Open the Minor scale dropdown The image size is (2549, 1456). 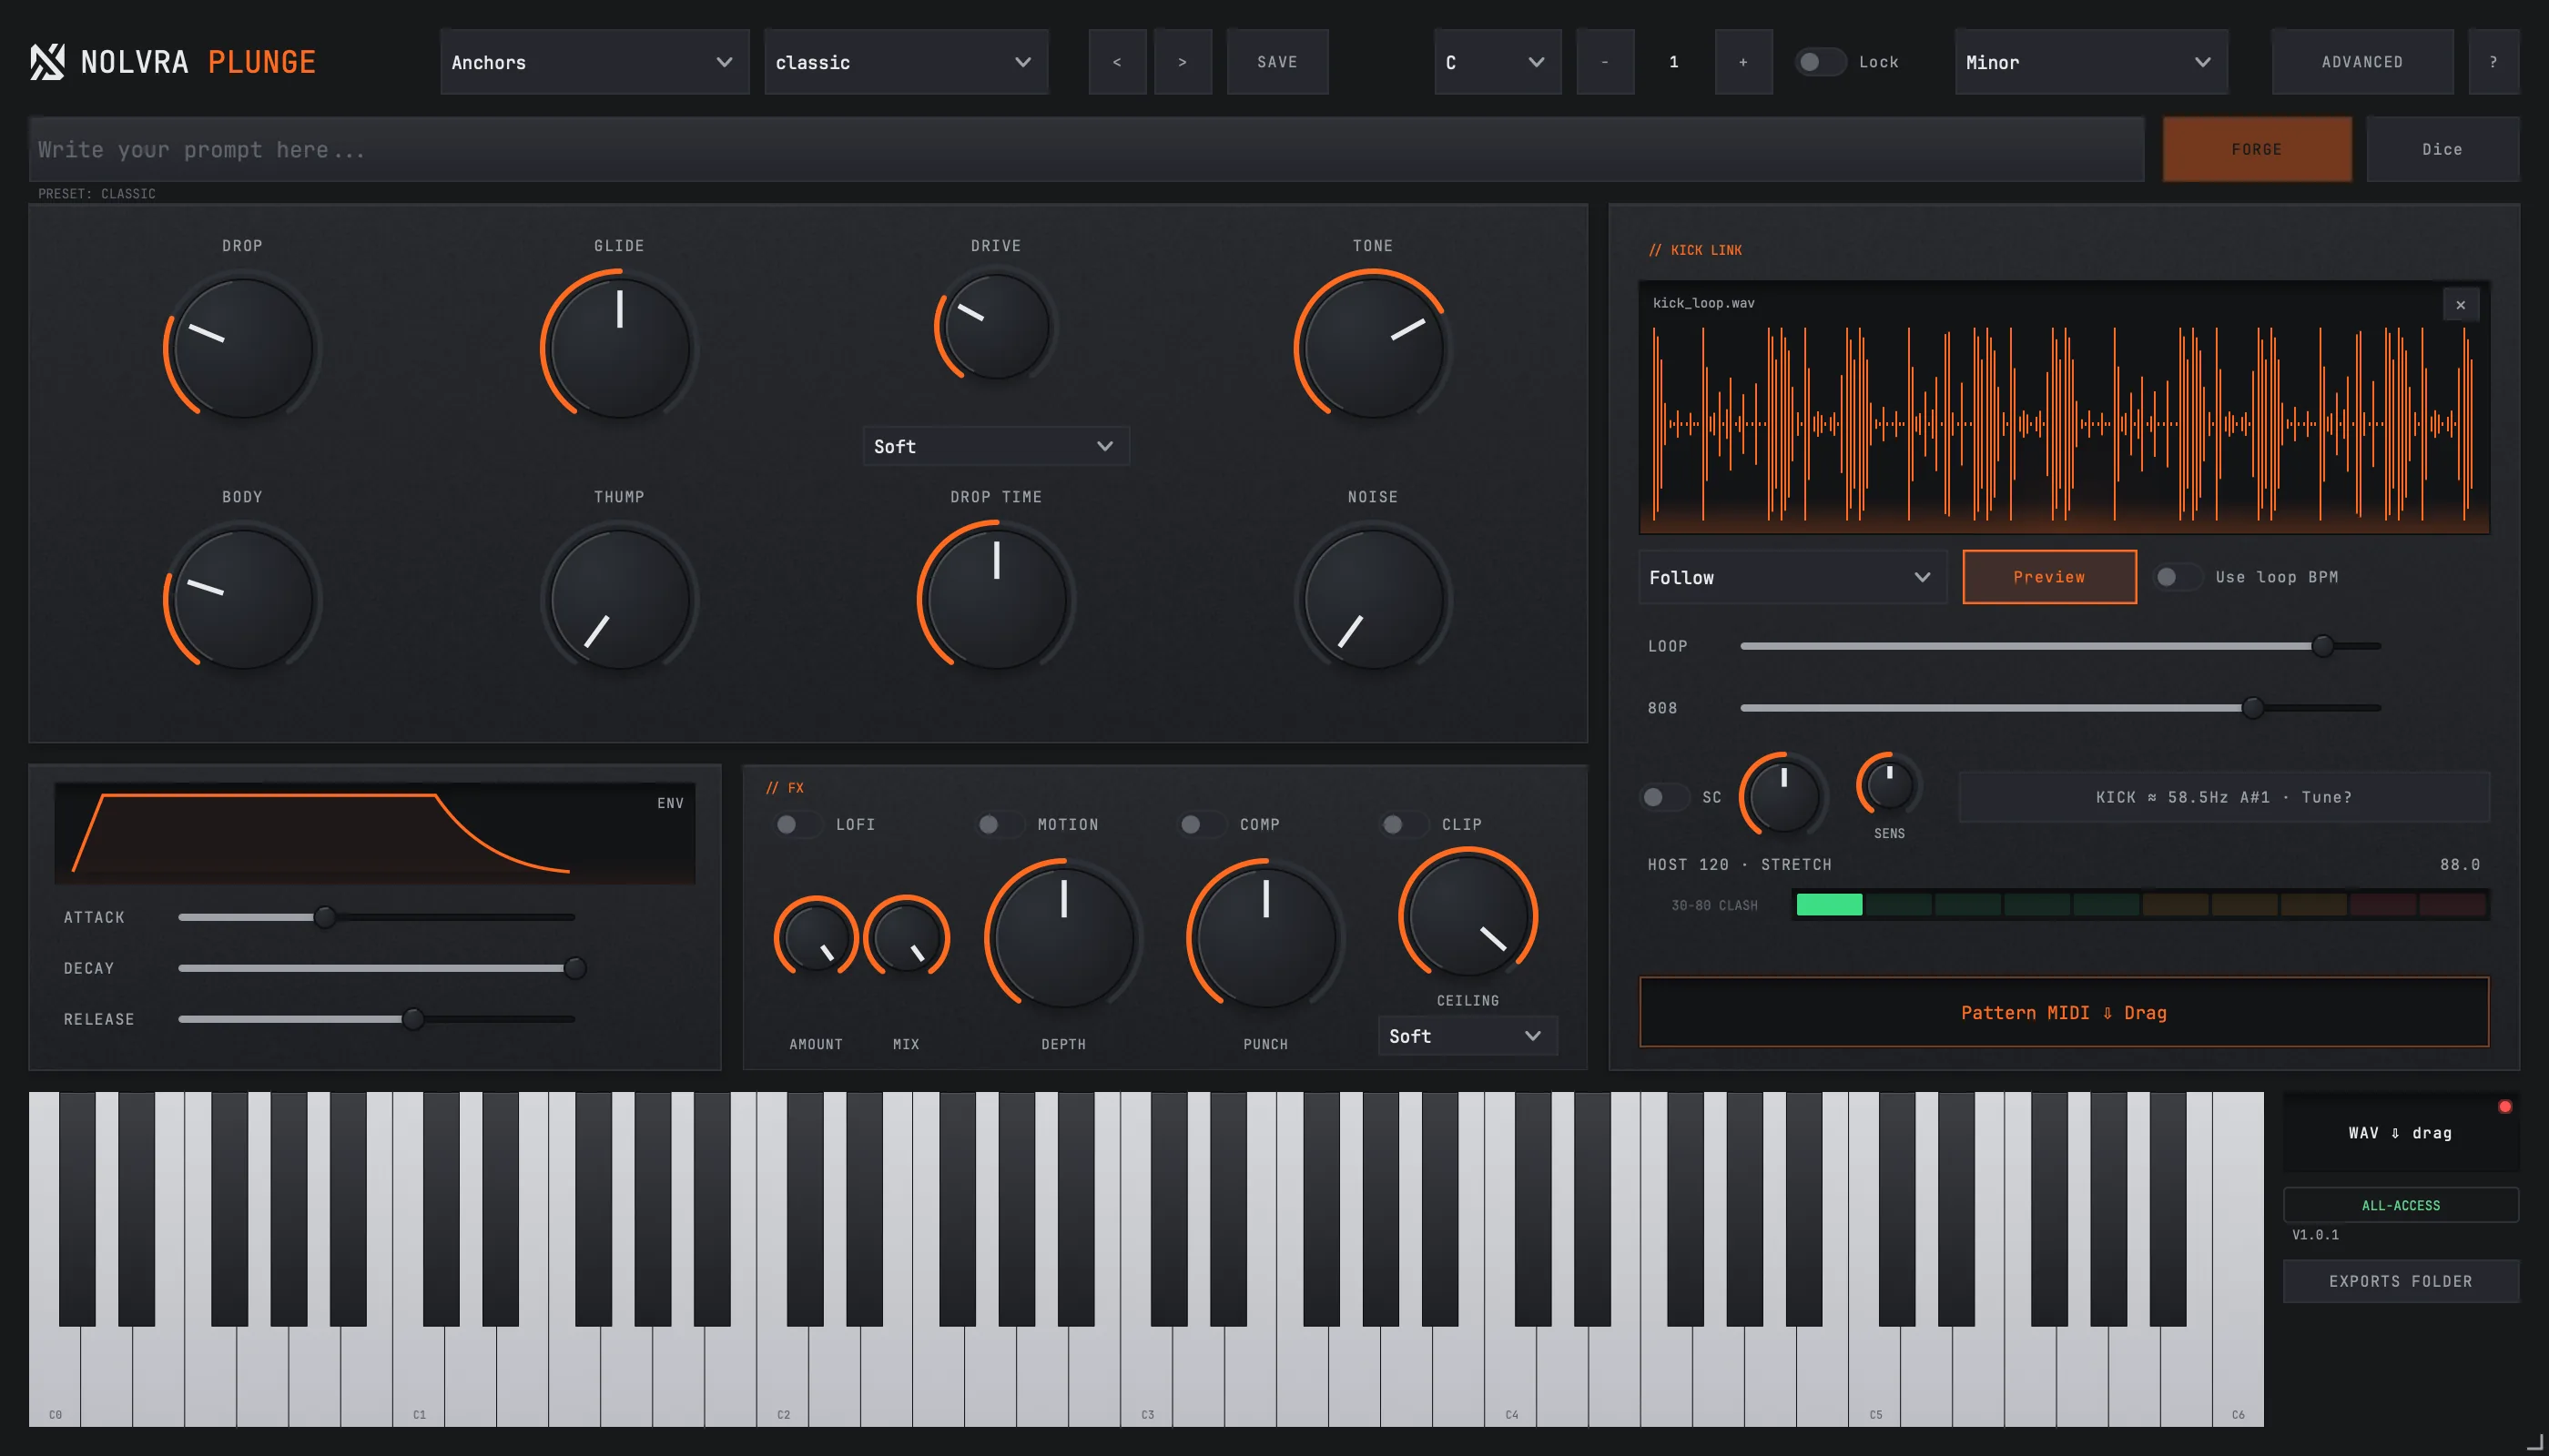click(2091, 62)
